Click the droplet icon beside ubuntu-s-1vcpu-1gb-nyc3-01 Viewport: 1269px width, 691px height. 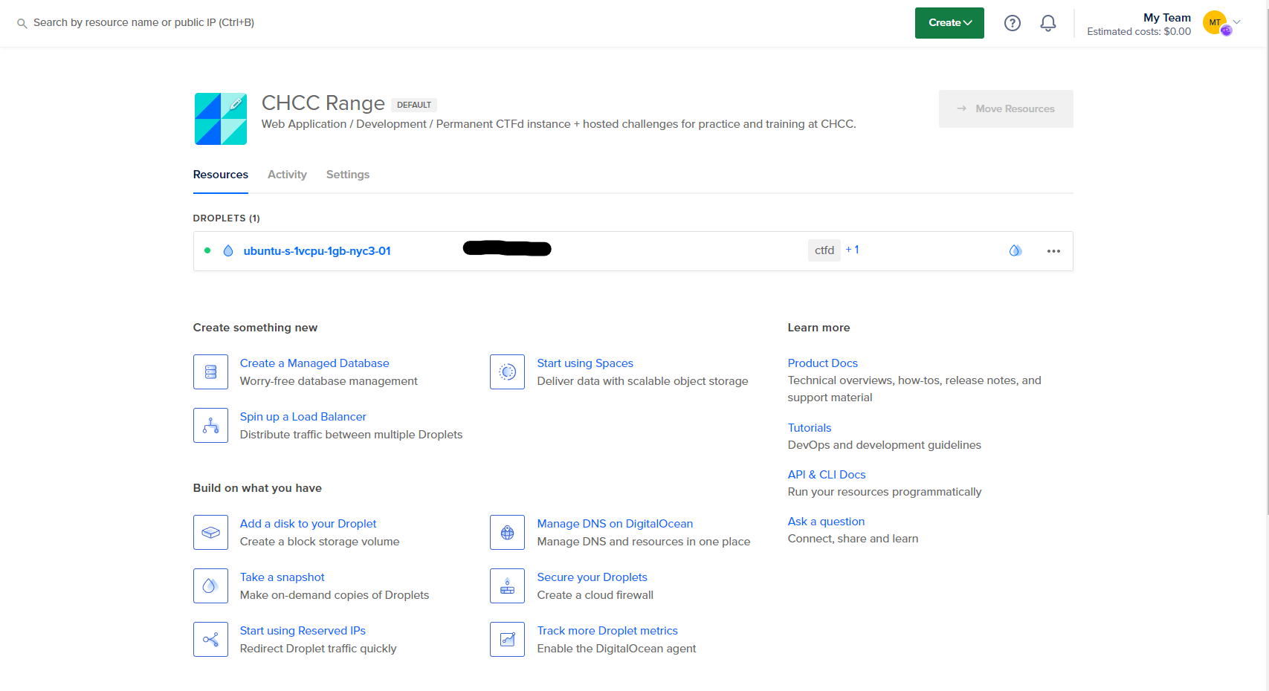click(x=228, y=251)
